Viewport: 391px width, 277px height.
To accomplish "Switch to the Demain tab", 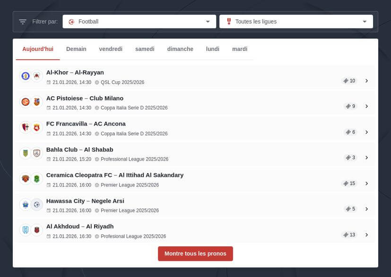I will click(76, 49).
